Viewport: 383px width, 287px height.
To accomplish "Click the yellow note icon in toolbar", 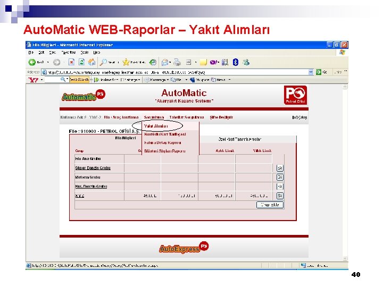I will [203, 63].
